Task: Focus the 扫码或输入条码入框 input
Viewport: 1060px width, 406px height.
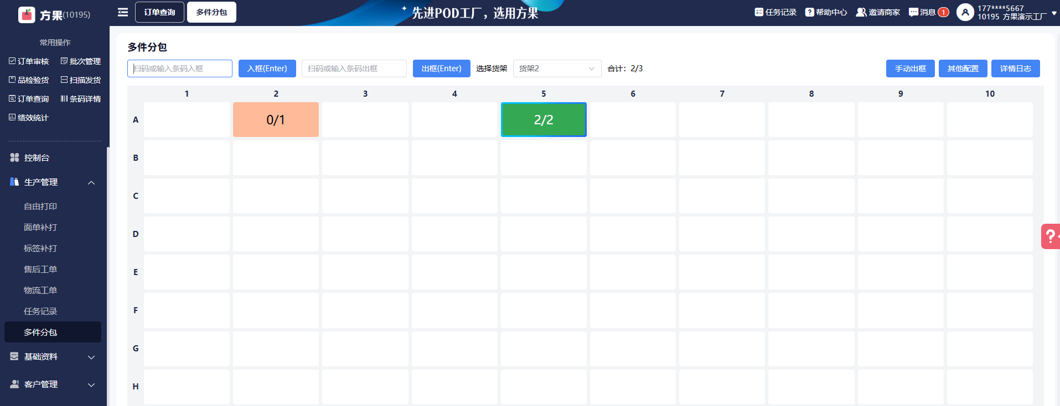Action: [180, 68]
